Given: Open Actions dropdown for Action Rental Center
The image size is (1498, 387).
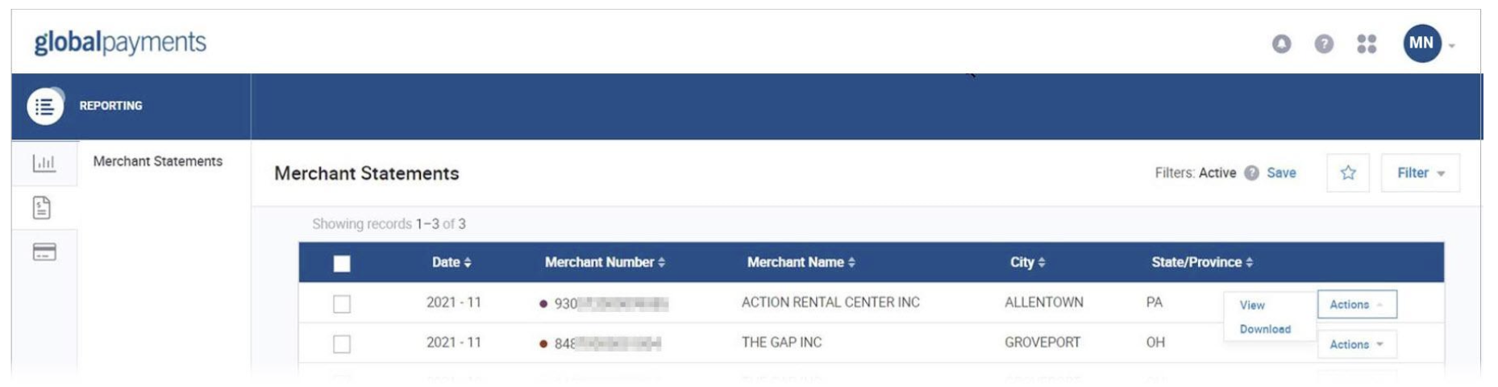Looking at the screenshot, I should (1356, 305).
